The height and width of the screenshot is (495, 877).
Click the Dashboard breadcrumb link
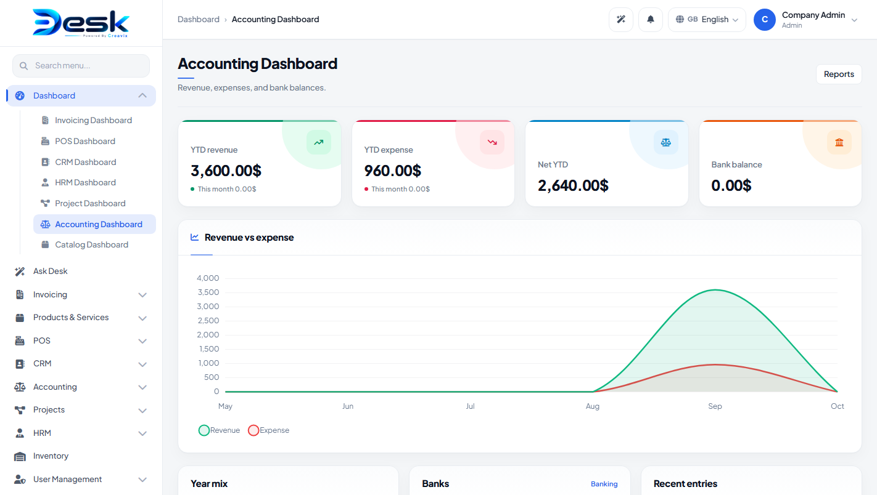pyautogui.click(x=199, y=19)
